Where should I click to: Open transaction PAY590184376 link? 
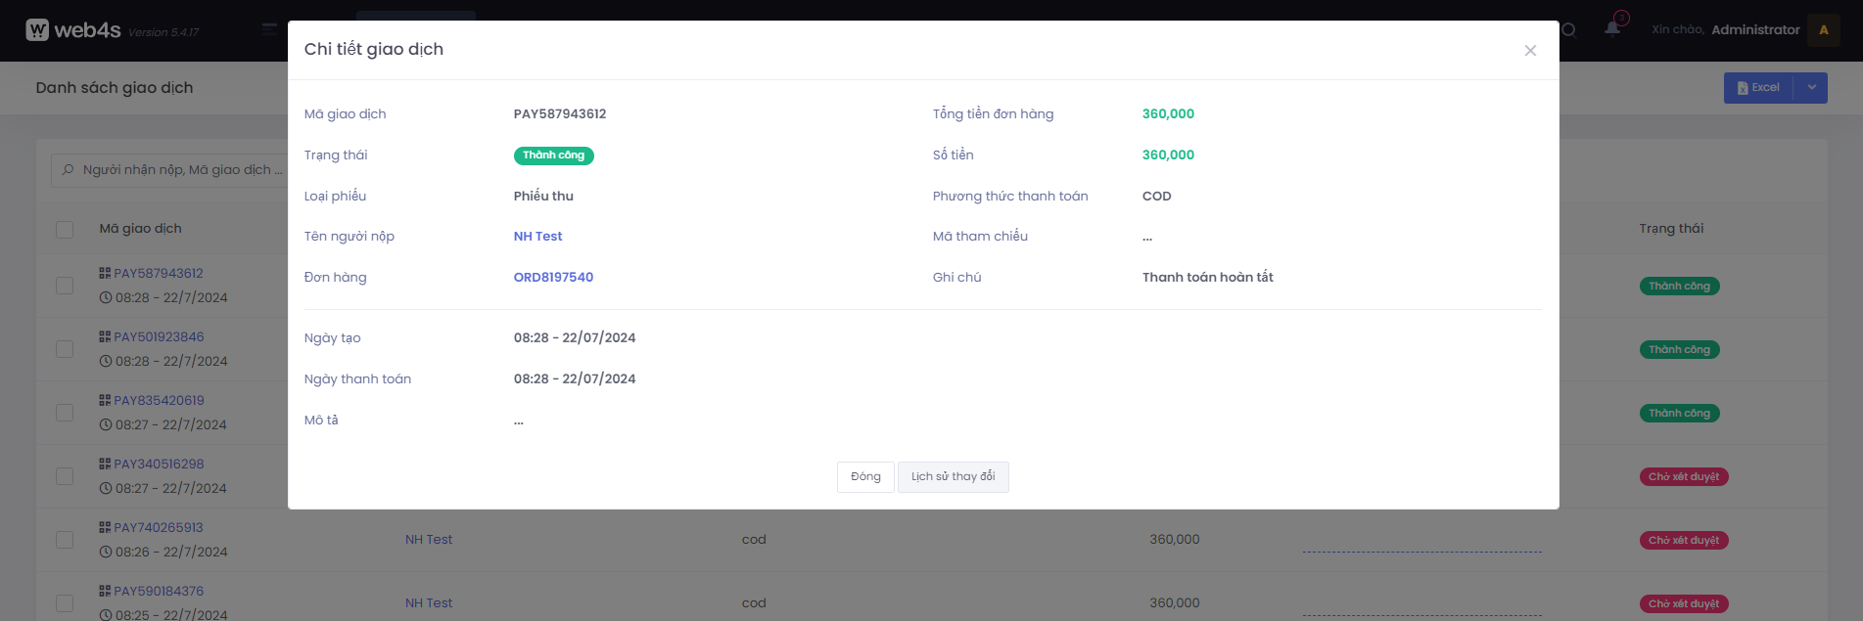159,591
